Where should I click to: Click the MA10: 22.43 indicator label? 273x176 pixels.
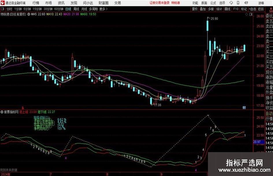[54, 14]
